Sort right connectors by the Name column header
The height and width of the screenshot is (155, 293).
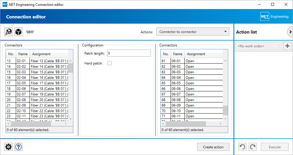(x=178, y=54)
